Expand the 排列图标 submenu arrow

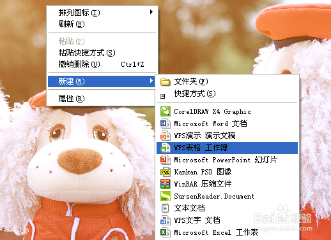pyautogui.click(x=151, y=12)
